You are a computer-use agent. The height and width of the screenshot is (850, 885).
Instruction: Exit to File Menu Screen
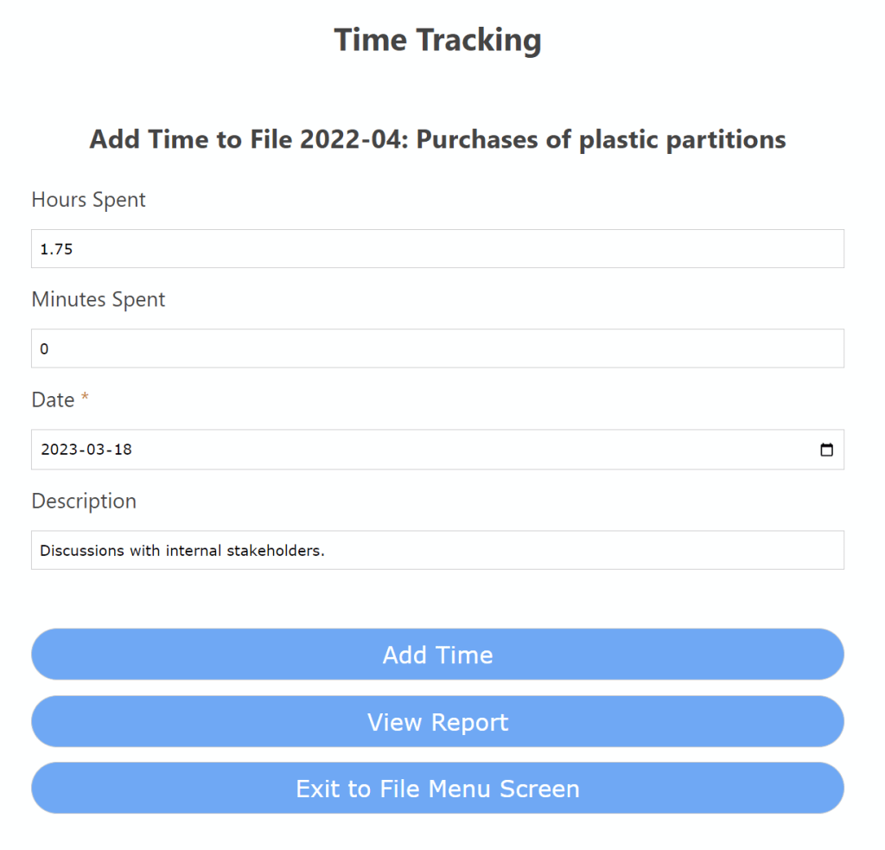[x=437, y=789]
